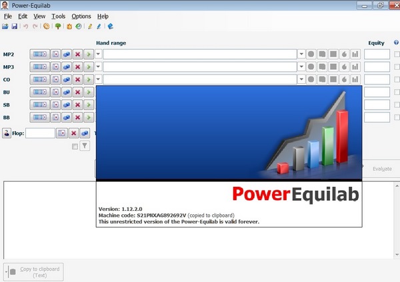
Task: Click the person icon beside Flop
Action: (7, 133)
